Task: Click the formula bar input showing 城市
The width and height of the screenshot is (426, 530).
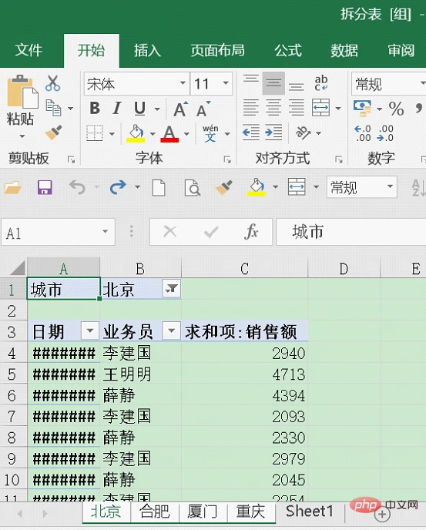Action: pos(351,232)
